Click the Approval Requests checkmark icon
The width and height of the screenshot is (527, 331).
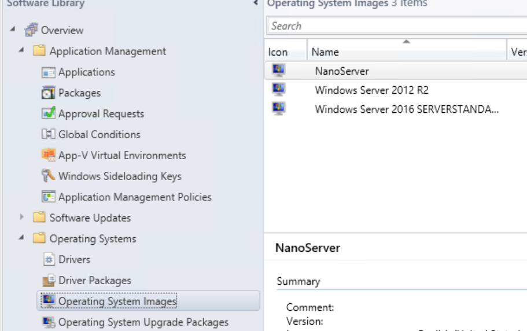[x=49, y=113]
